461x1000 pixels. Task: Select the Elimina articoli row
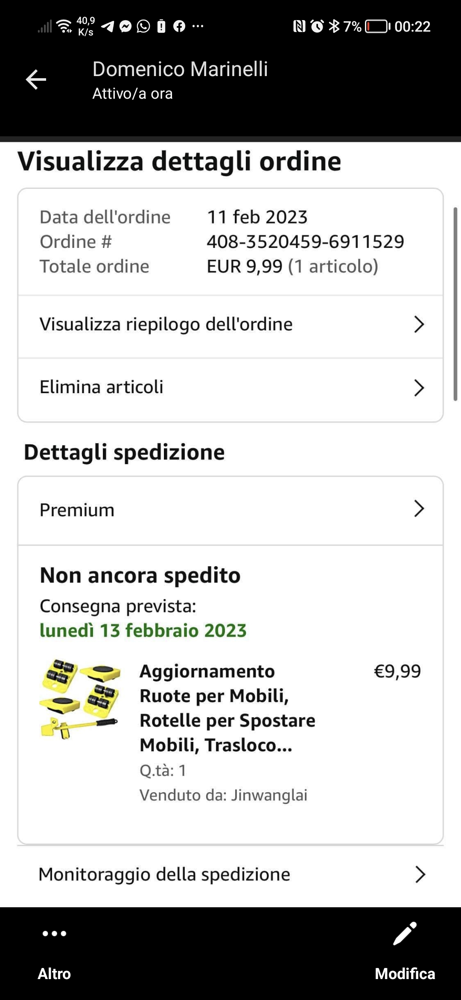tap(102, 387)
